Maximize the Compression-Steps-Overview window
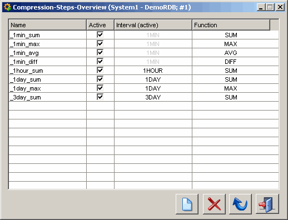Image resolution: width=288 pixels, height=220 pixels. [x=270, y=7]
